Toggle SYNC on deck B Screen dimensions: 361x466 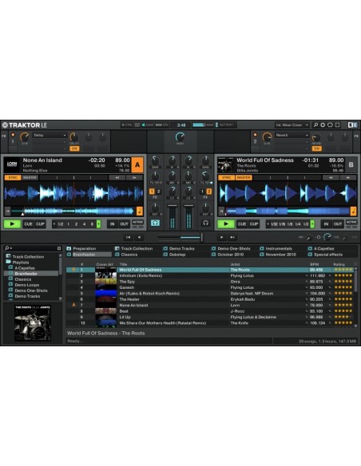[x=226, y=178]
